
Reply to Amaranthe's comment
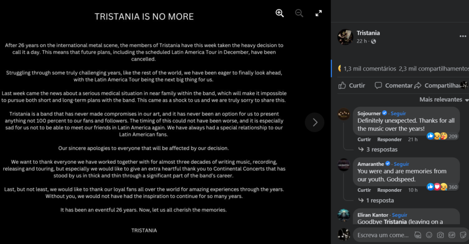(x=389, y=190)
